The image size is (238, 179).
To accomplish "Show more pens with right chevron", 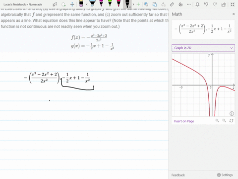I will (133, 4).
